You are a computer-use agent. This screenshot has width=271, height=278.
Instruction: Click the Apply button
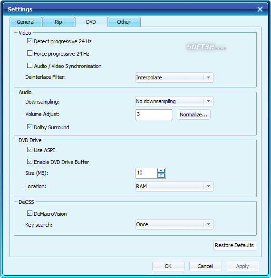point(242,266)
